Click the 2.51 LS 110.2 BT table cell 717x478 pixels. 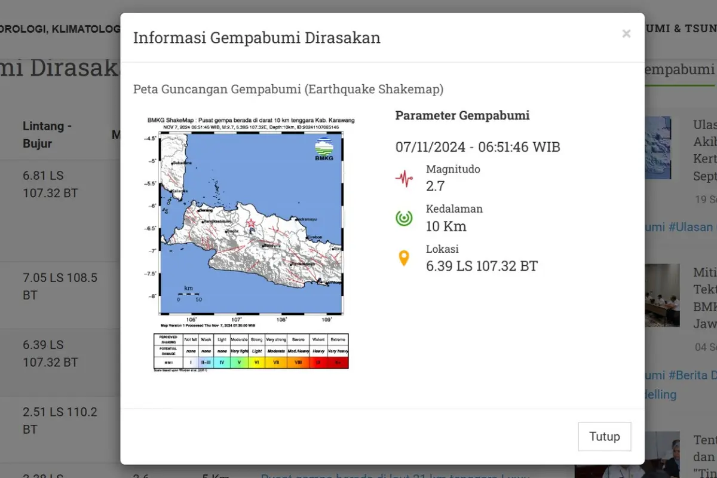coord(60,421)
